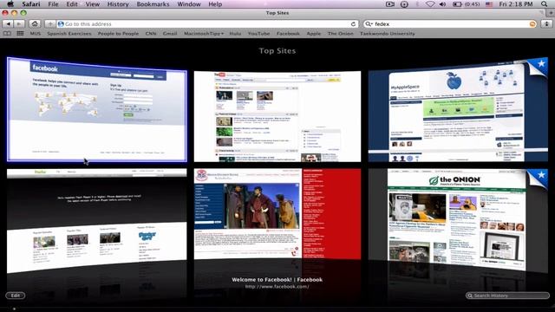Open the People to People bookmark
This screenshot has height=312, width=555.
point(118,34)
